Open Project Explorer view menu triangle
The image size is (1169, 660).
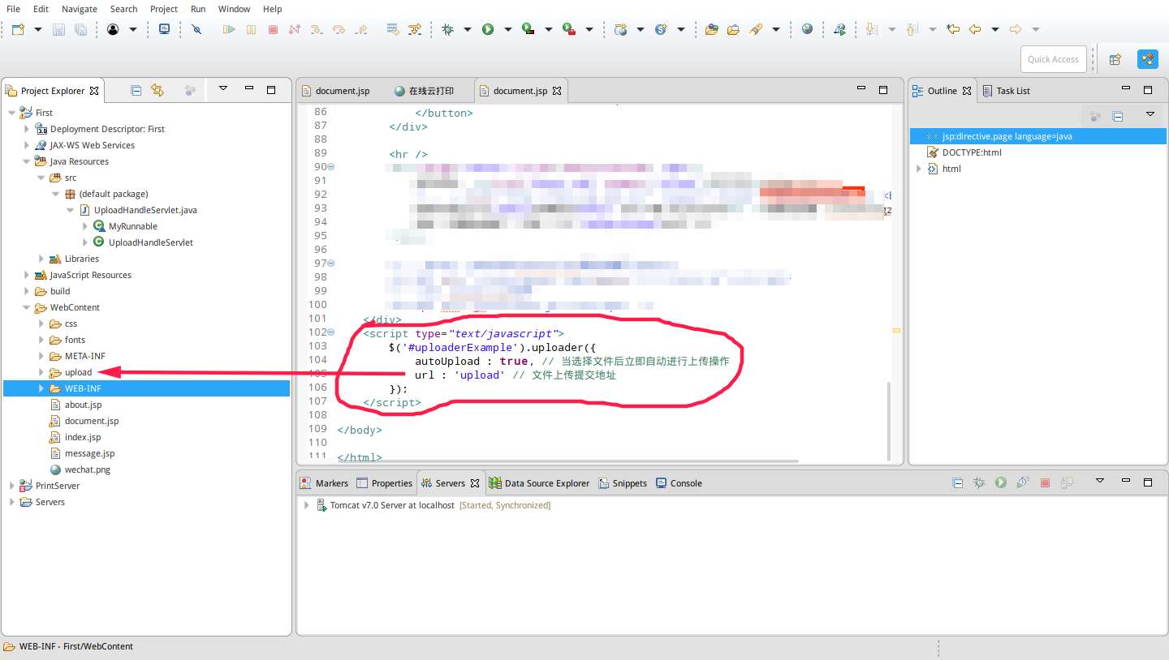222,89
